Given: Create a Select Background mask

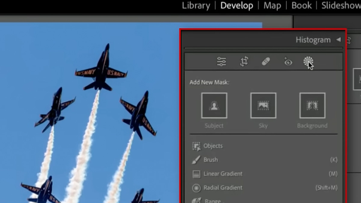Looking at the screenshot, I should point(312,106).
